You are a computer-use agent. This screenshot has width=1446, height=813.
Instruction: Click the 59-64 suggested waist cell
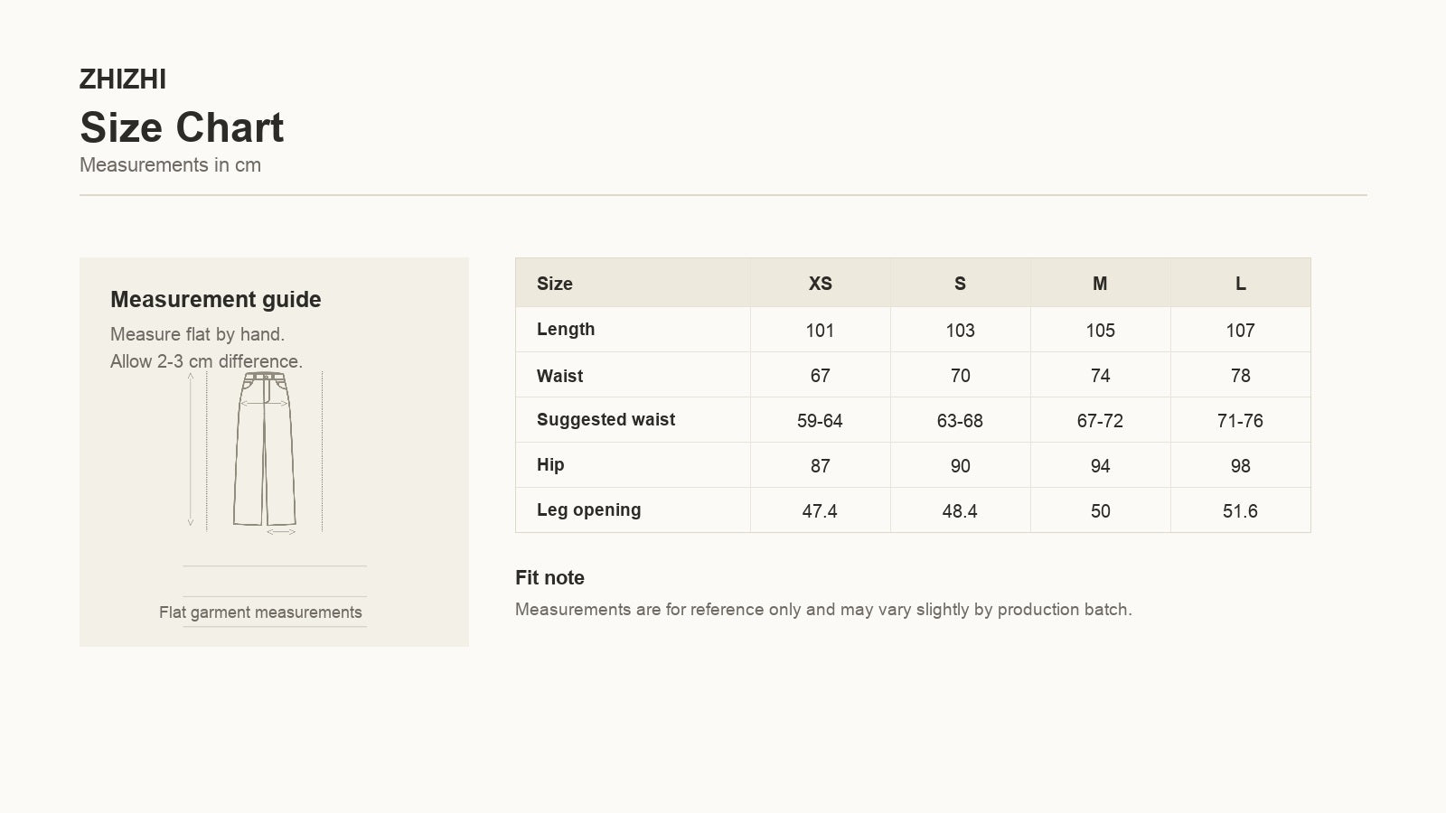click(820, 421)
